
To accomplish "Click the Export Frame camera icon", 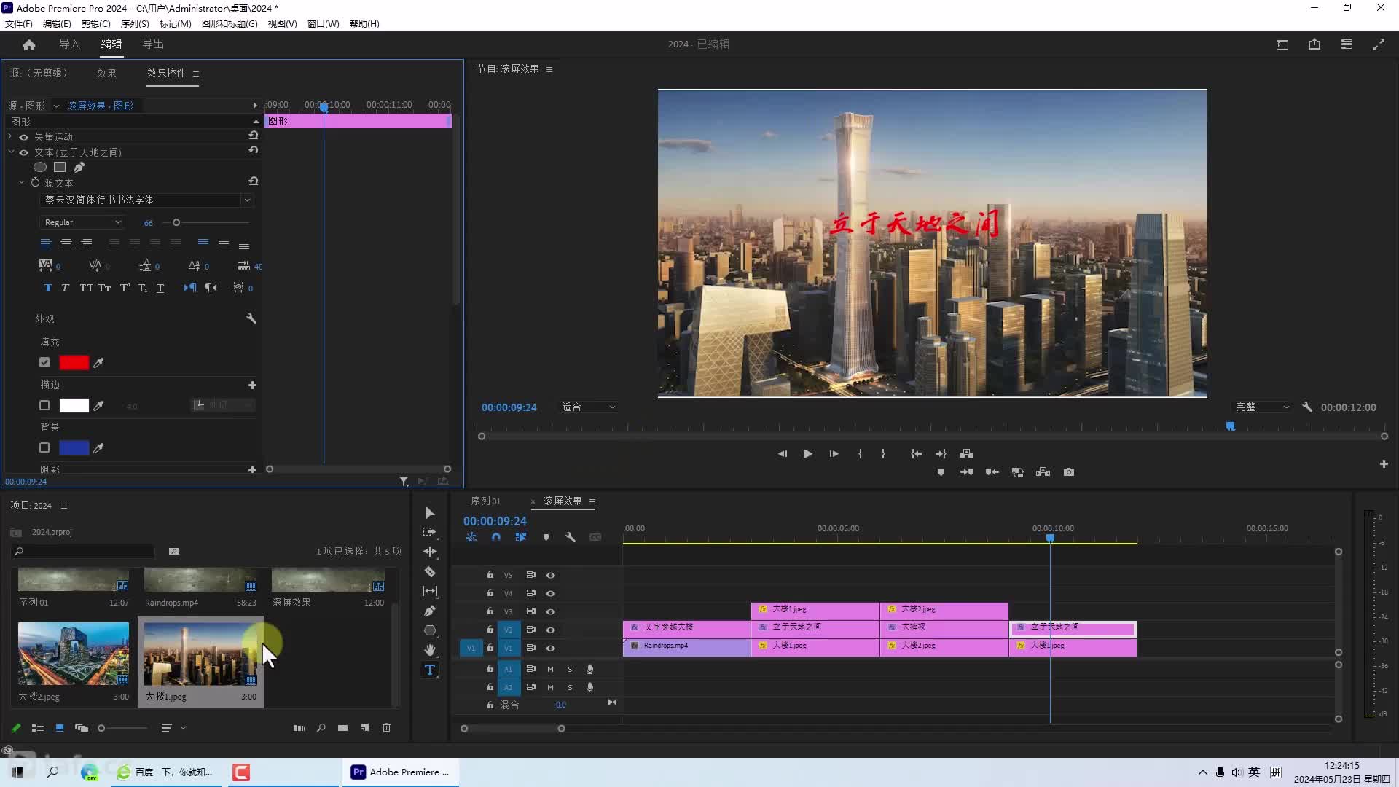I will 1068,472.
